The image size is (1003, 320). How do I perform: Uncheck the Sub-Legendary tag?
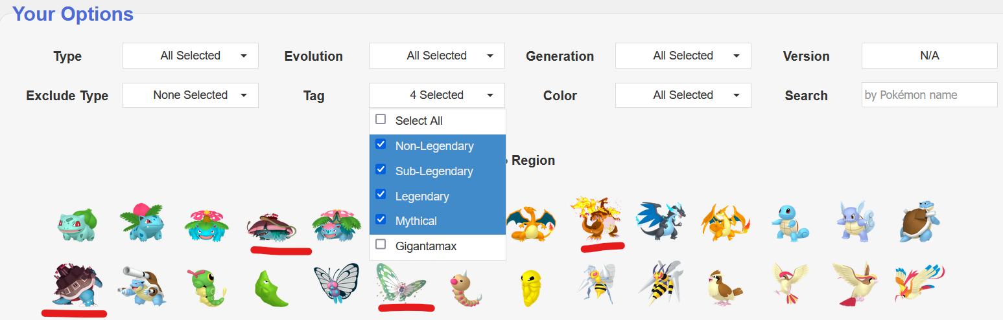(x=438, y=171)
